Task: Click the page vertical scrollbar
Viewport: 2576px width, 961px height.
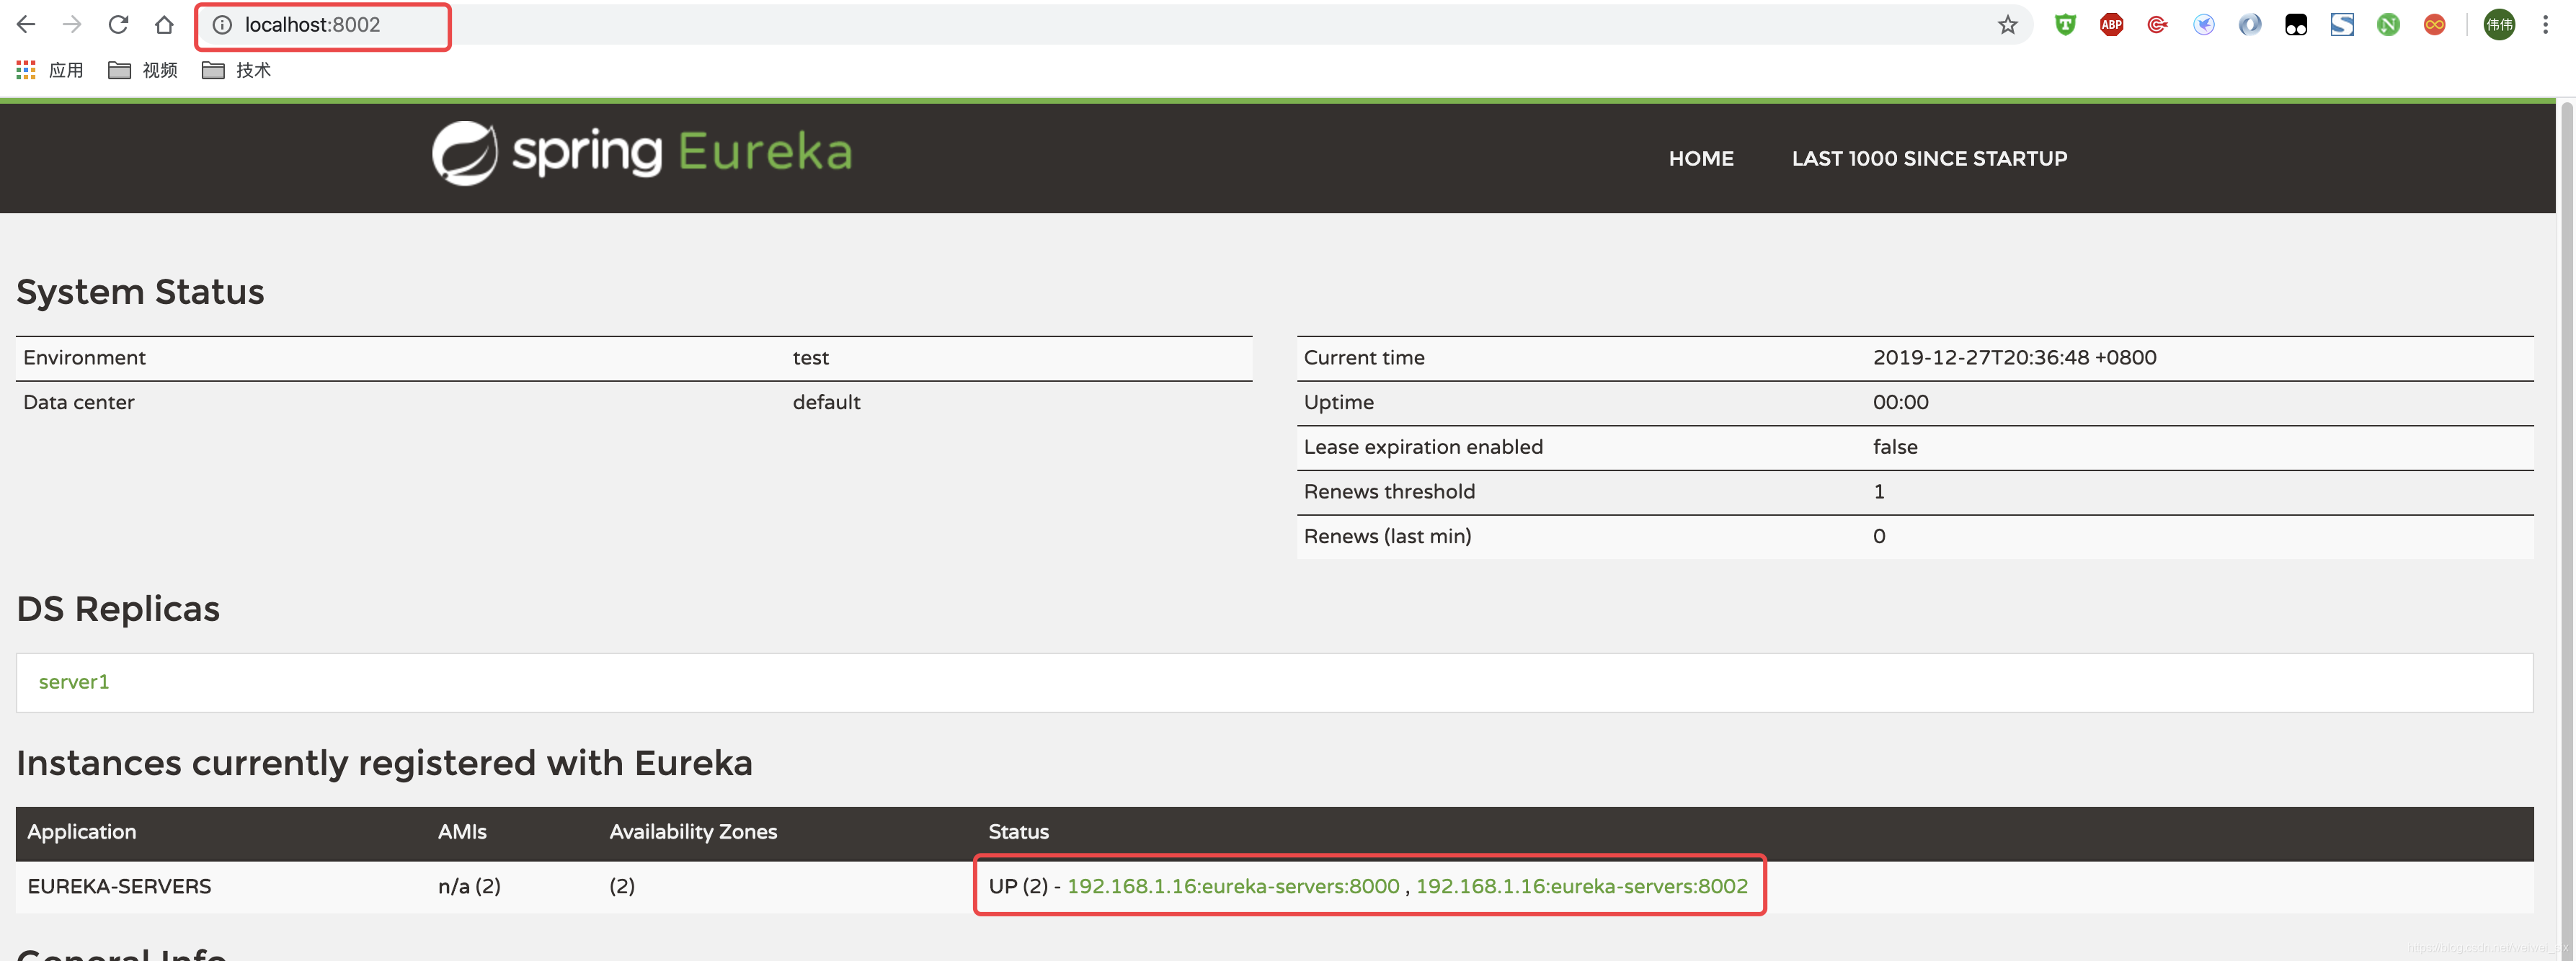Action: [2566, 530]
